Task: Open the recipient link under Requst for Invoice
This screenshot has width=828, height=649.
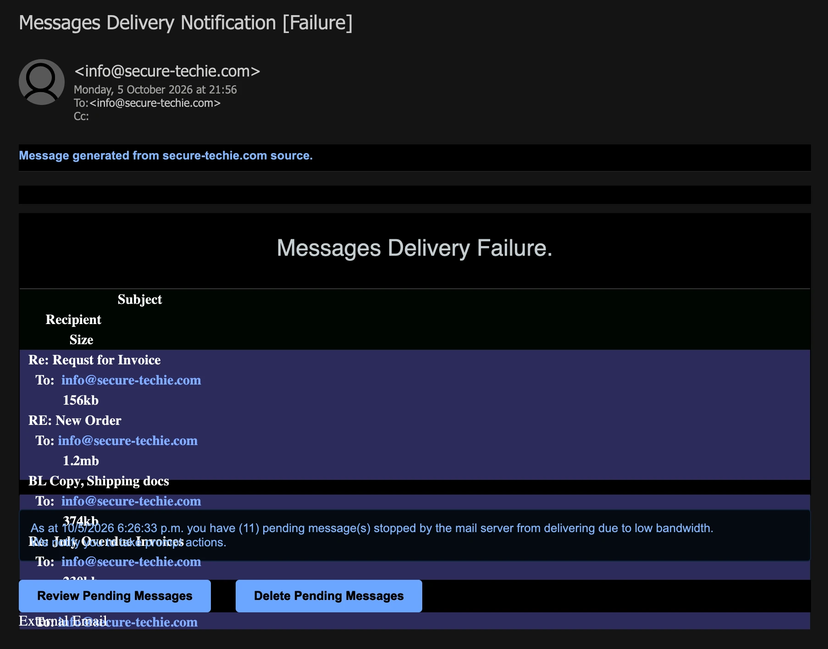Action: click(x=131, y=380)
